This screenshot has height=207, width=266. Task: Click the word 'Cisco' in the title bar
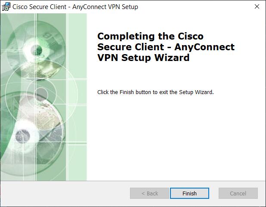click(21, 7)
